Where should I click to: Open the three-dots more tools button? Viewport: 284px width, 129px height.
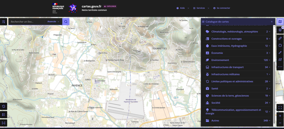280,67
